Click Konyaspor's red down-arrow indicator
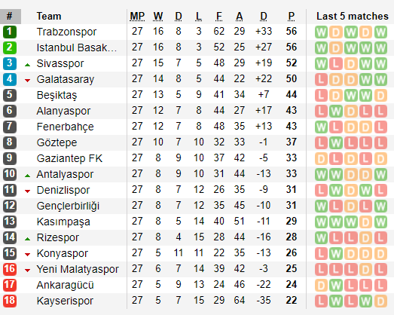Viewport: 394px width, 315px height. coord(28,255)
